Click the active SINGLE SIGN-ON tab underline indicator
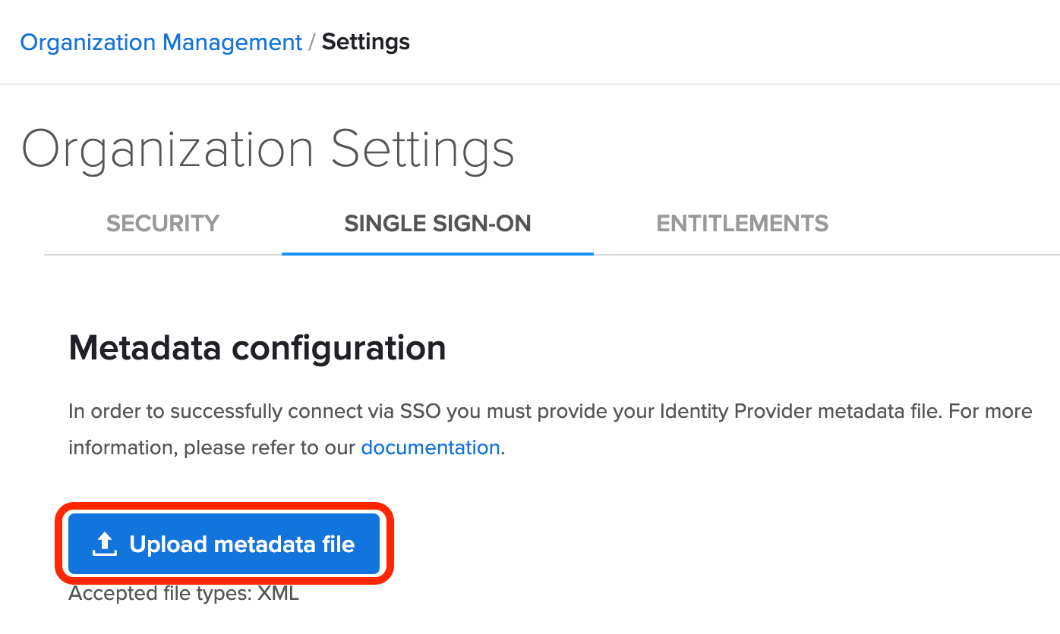 click(x=437, y=253)
